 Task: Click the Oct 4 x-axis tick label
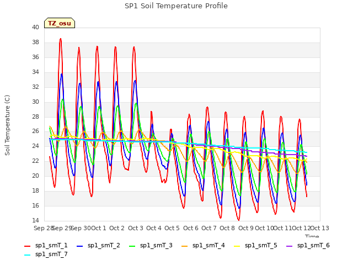pos(154,228)
